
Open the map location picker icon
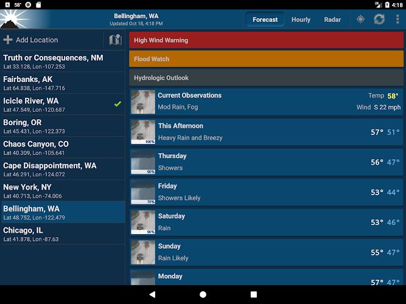coord(115,40)
